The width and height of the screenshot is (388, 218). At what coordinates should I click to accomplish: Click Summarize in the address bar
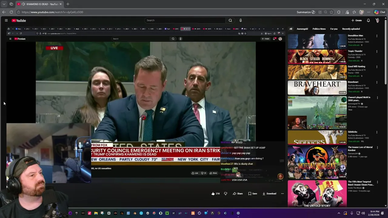click(x=306, y=12)
